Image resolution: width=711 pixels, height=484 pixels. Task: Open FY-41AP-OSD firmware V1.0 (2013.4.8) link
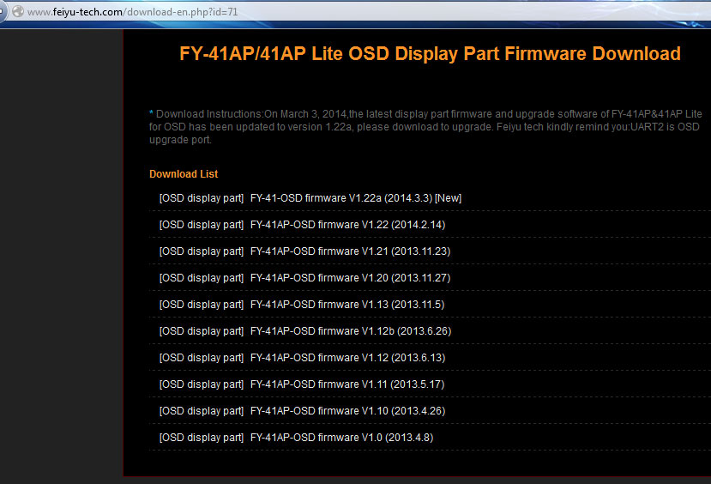tap(342, 438)
